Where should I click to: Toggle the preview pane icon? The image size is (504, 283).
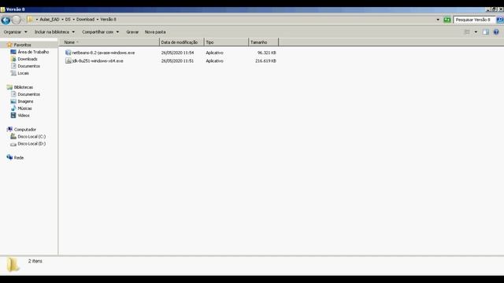point(486,32)
